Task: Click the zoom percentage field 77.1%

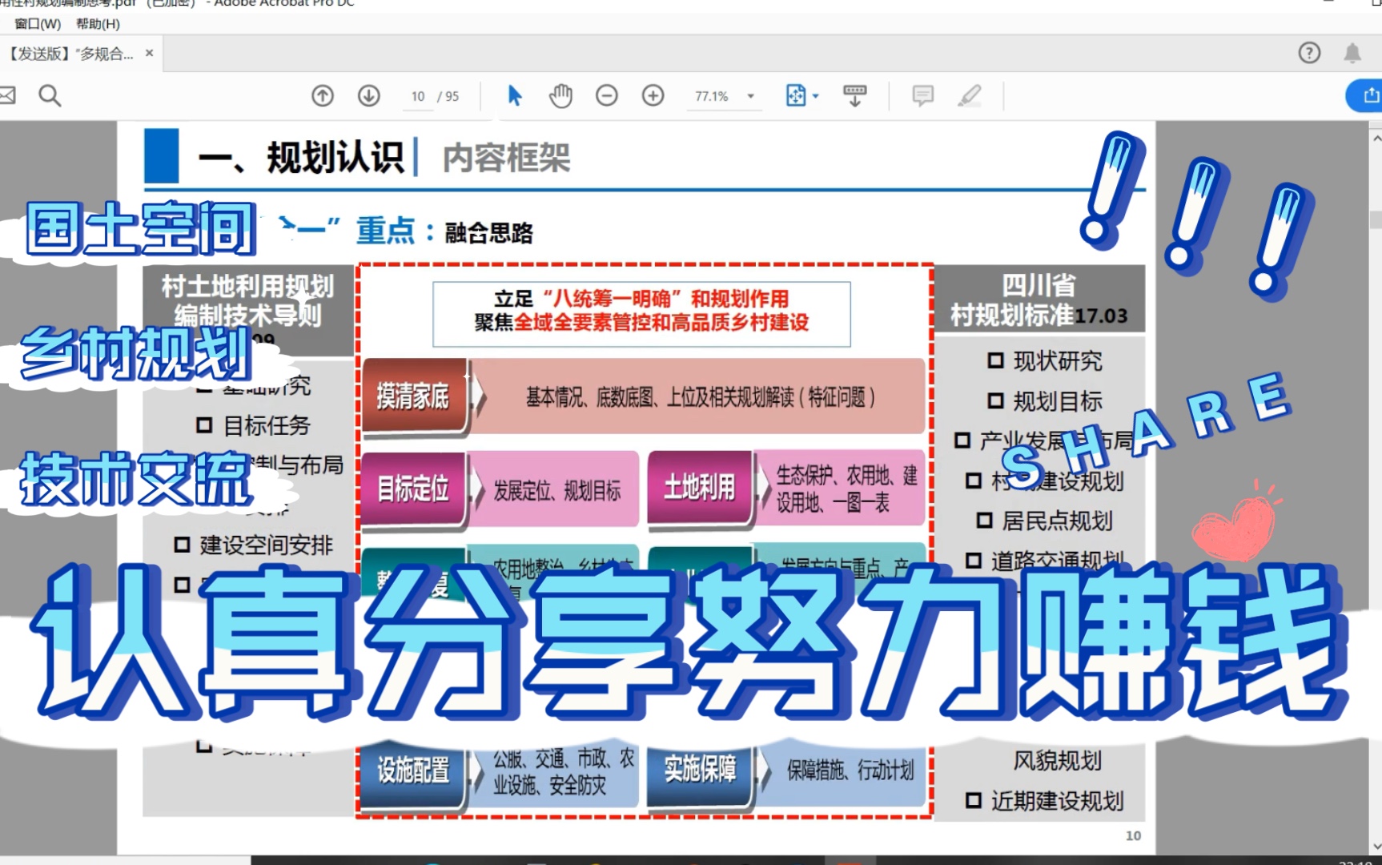Action: pyautogui.click(x=712, y=96)
